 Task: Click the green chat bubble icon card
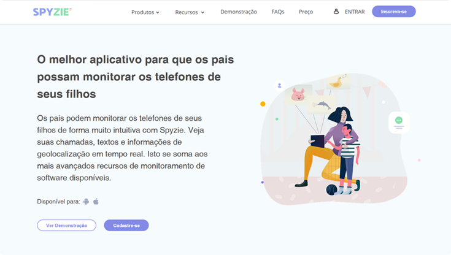coord(399,123)
